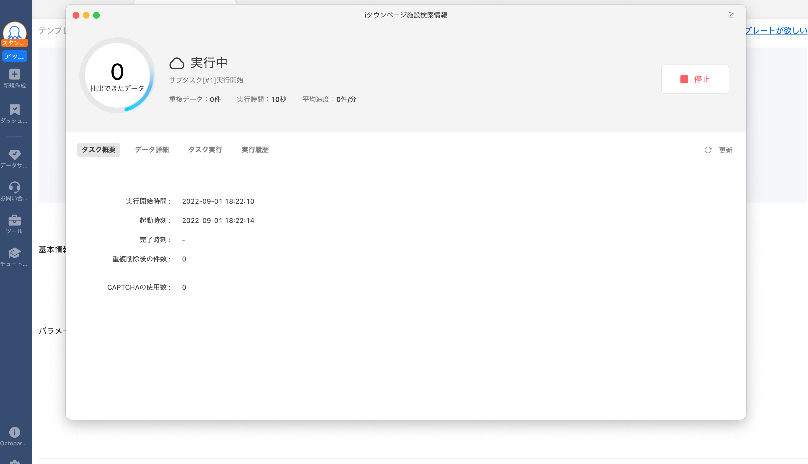Maximize the window with green button

[x=96, y=15]
